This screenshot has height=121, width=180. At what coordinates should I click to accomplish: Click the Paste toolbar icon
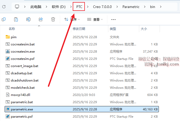(x=16, y=19)
